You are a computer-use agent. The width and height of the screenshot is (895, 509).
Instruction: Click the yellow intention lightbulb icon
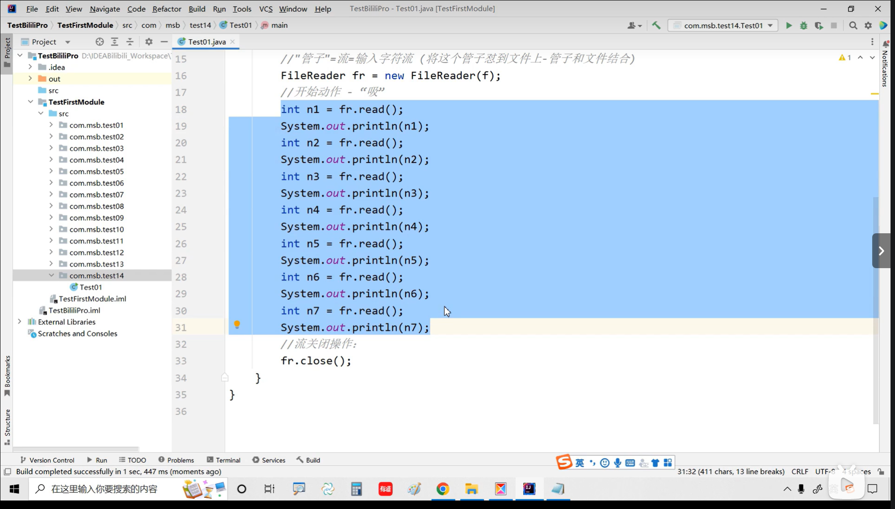click(x=237, y=324)
